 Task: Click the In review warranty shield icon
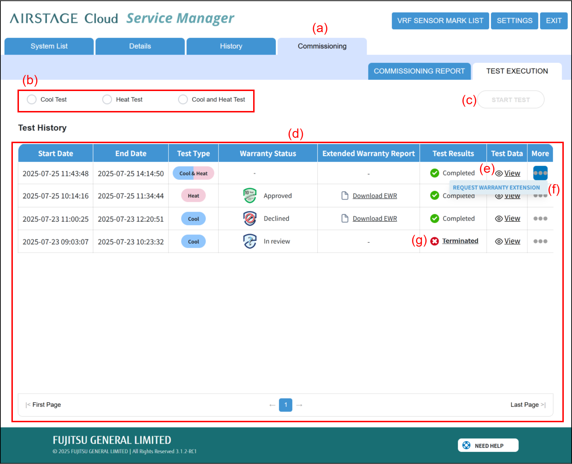point(250,241)
